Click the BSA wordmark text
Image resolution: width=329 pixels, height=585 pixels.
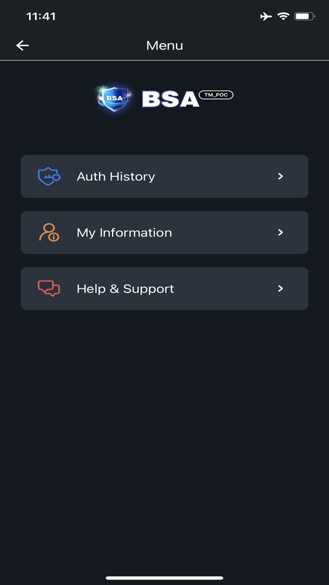(x=170, y=99)
